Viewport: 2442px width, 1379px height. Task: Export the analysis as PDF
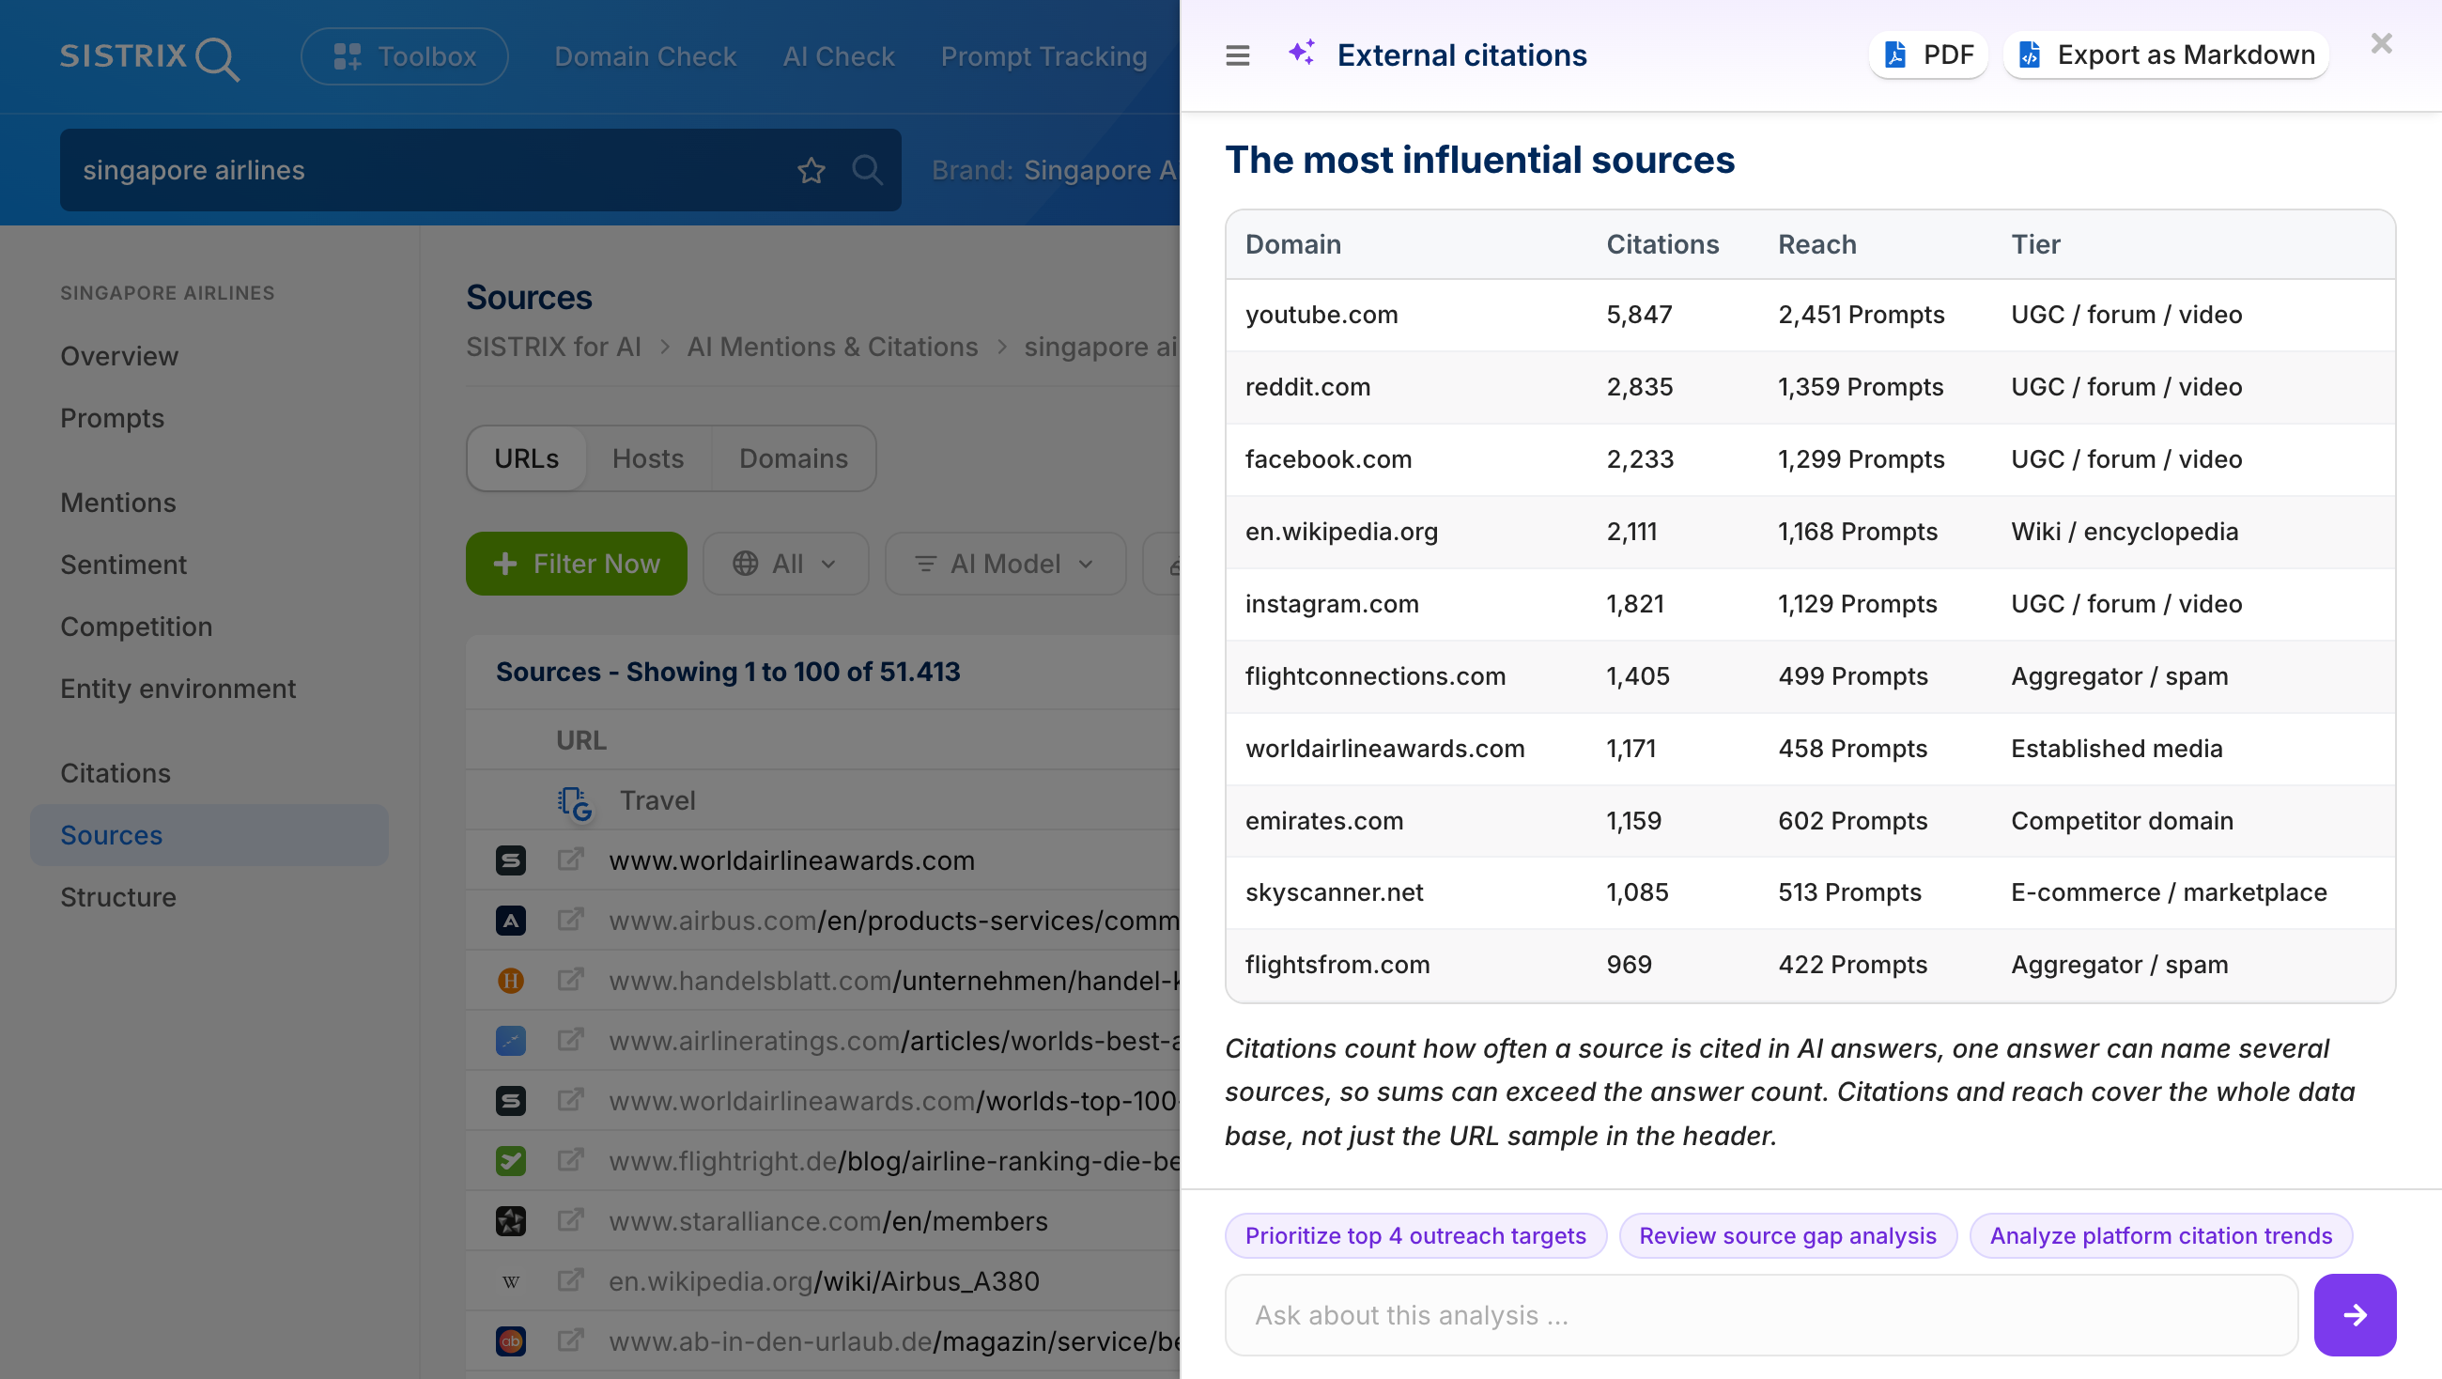tap(1928, 55)
